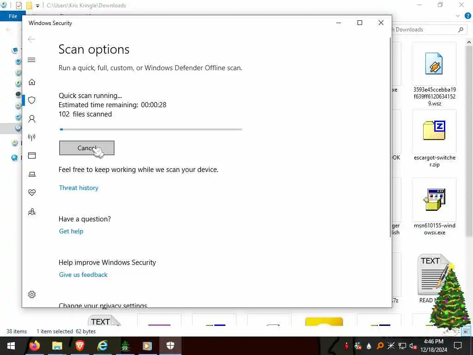
Task: Open Firewall & network protection antenna icon
Action: [x=32, y=137]
